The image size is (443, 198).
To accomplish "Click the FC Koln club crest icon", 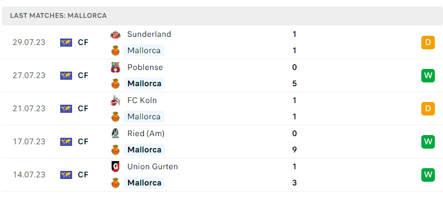I will 115,100.
